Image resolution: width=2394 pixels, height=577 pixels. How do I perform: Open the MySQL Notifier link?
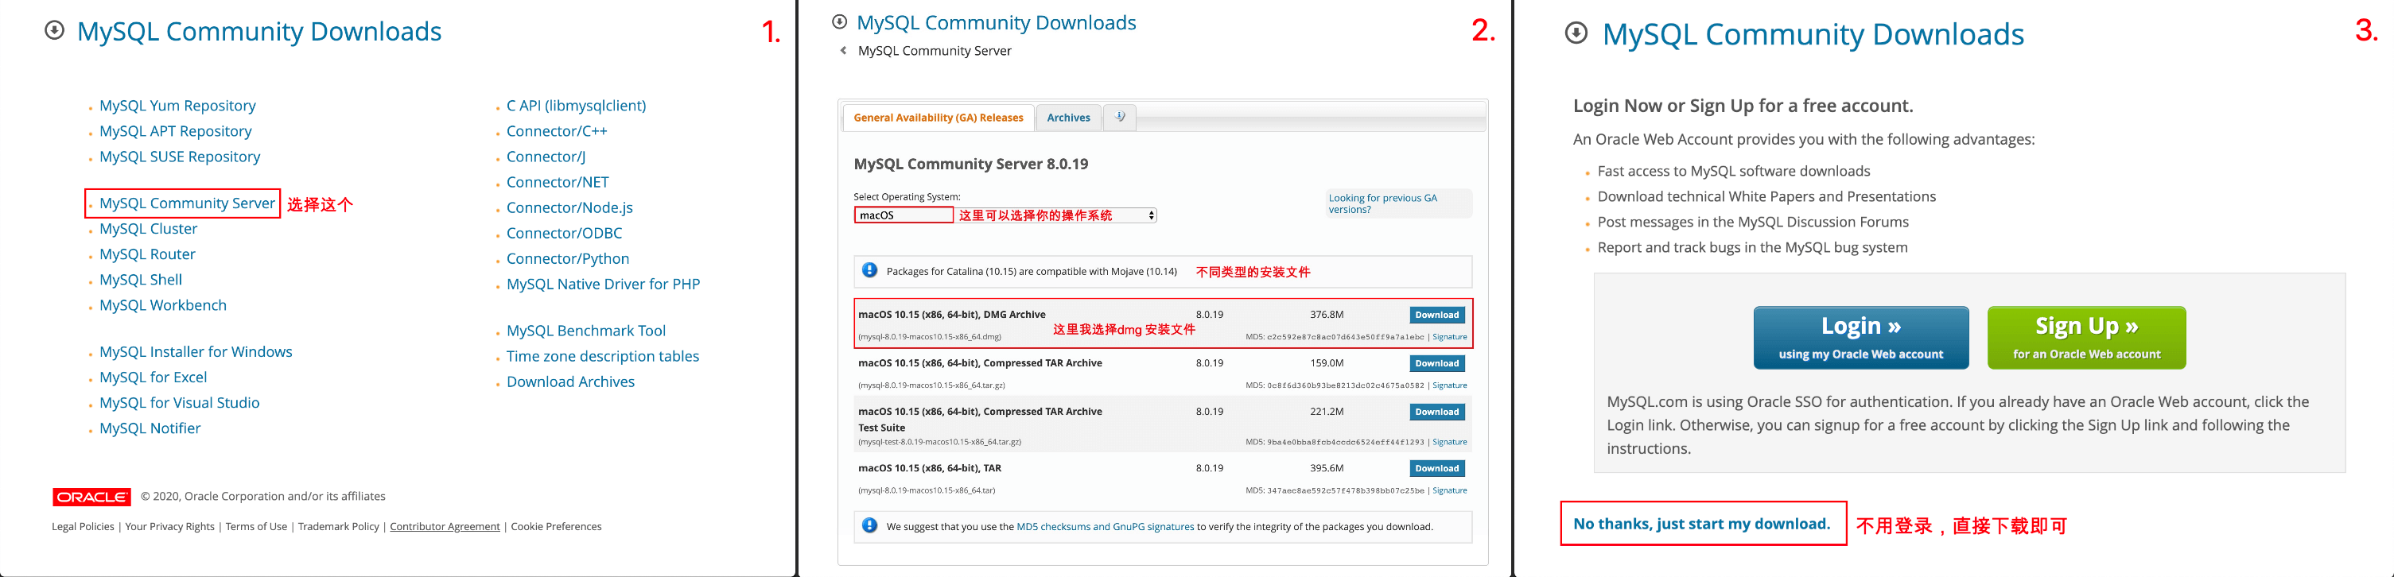click(150, 428)
